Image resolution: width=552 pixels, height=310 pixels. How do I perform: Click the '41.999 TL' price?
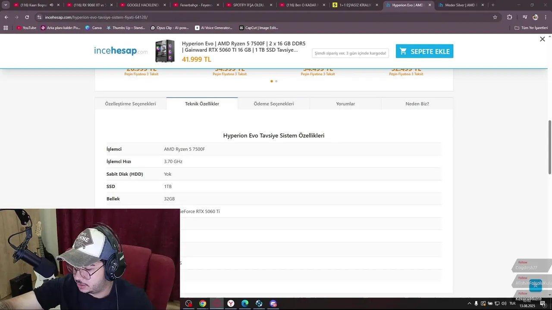(x=196, y=59)
